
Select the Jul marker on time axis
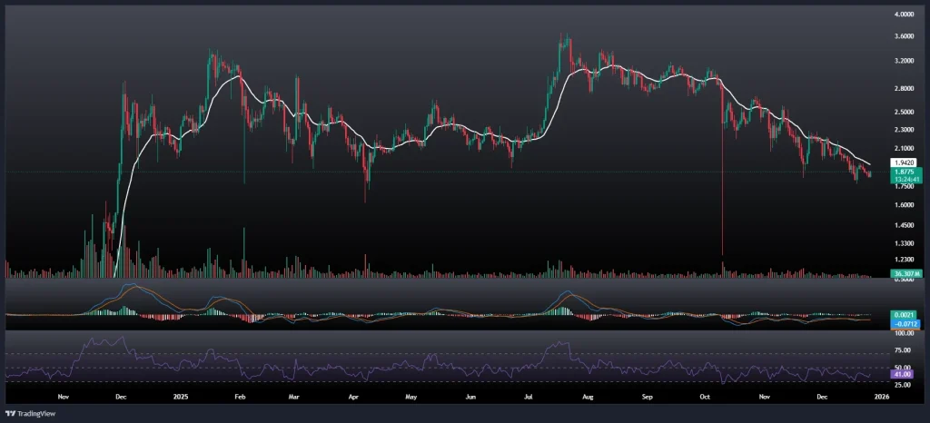[x=529, y=397]
